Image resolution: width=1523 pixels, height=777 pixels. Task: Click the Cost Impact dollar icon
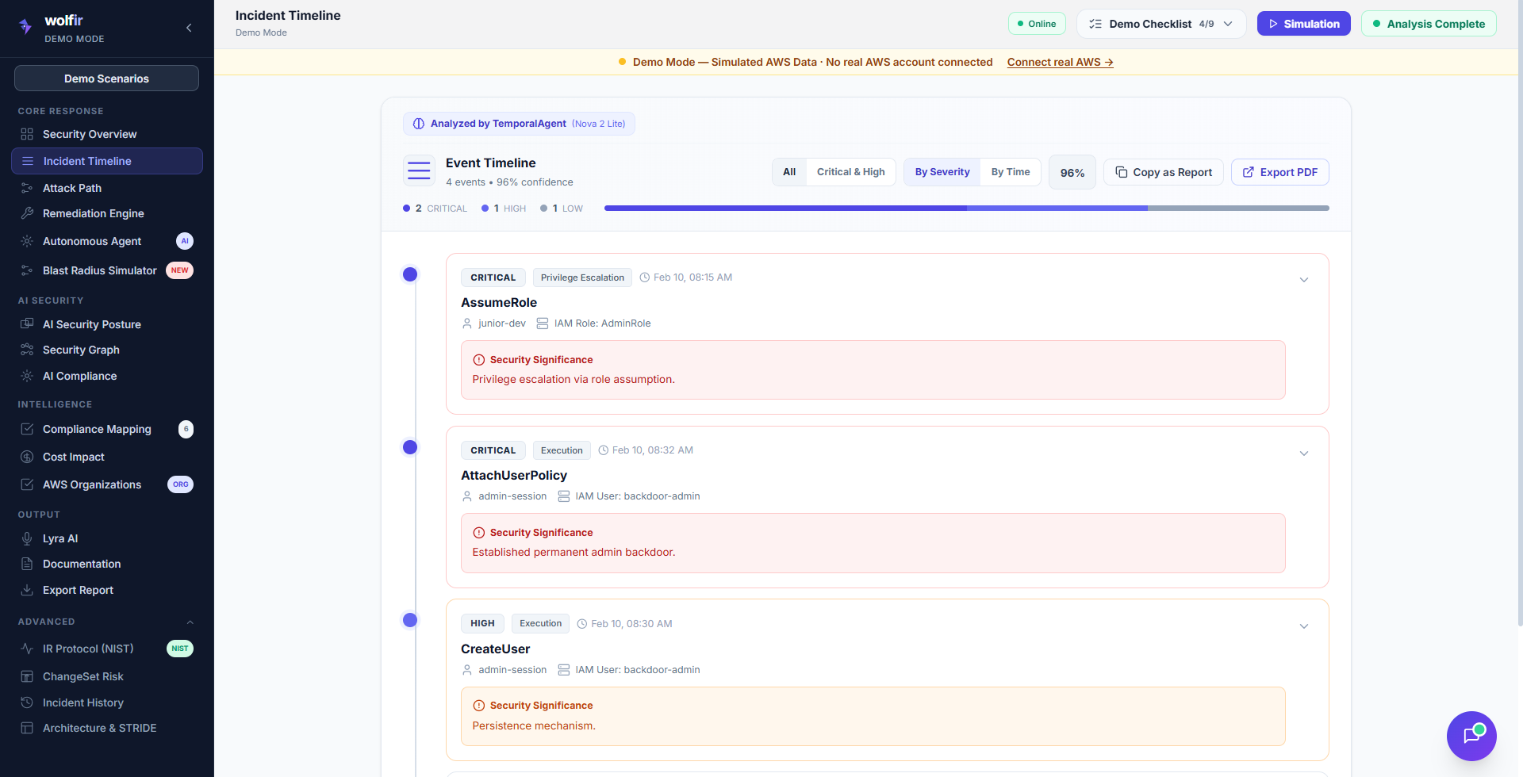coord(27,457)
